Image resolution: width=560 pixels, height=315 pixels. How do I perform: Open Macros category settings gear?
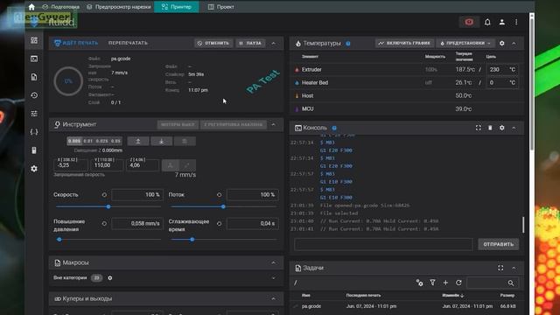pyautogui.click(x=110, y=278)
